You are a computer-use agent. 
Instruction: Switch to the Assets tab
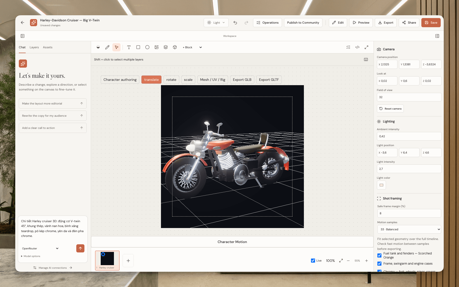pyautogui.click(x=48, y=47)
